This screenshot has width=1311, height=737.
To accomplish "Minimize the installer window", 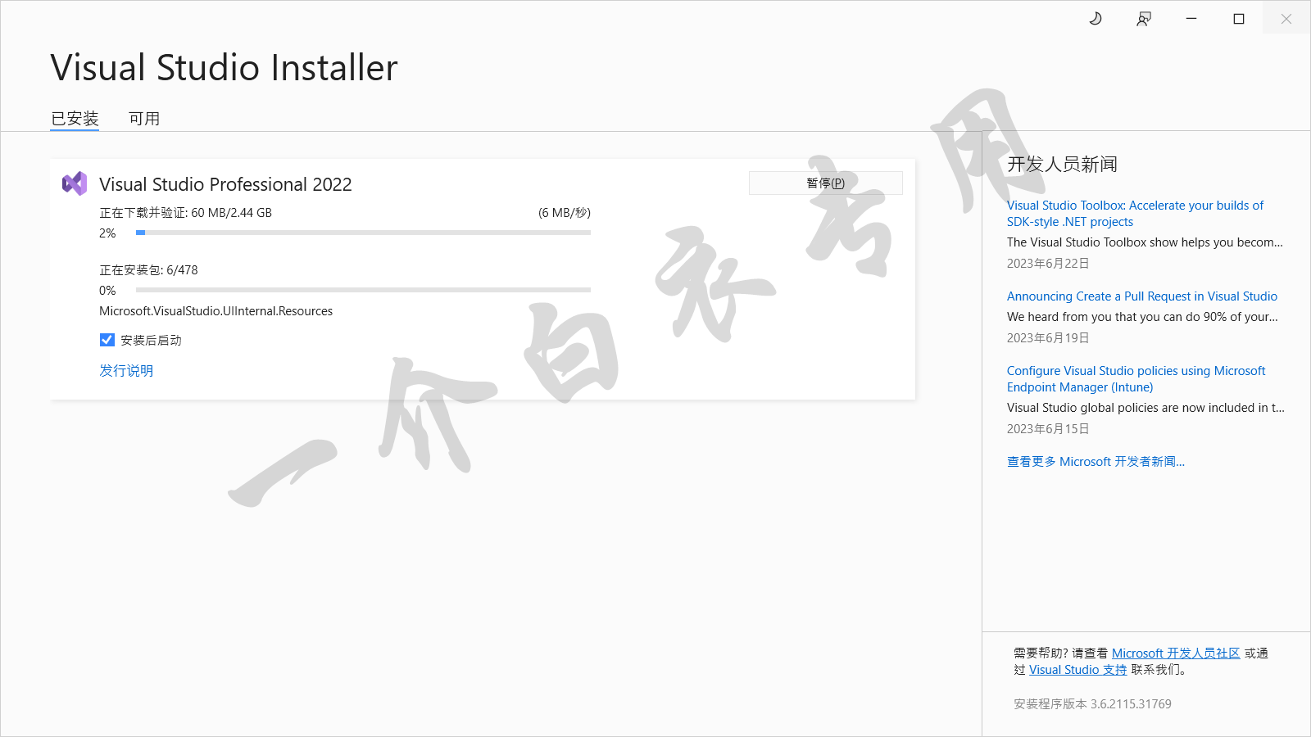I will [x=1191, y=18].
